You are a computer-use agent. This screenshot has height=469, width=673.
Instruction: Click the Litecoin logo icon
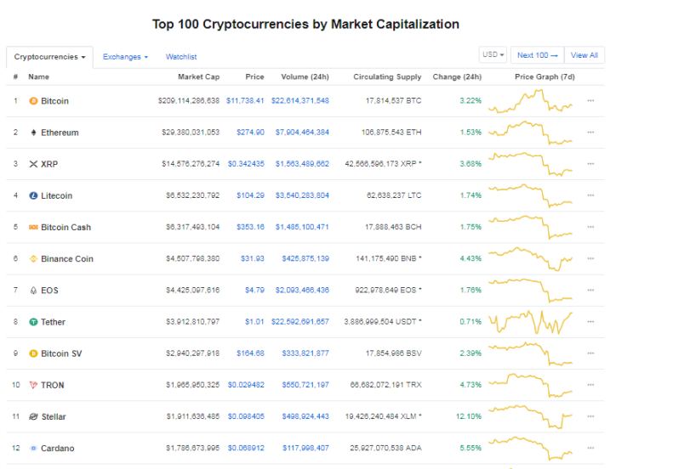coord(33,195)
